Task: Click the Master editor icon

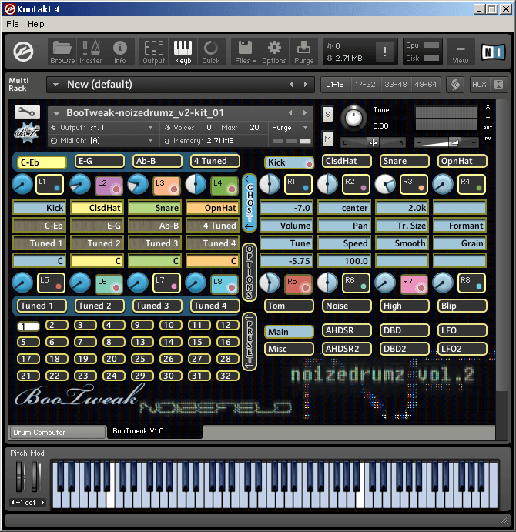Action: coord(91,51)
